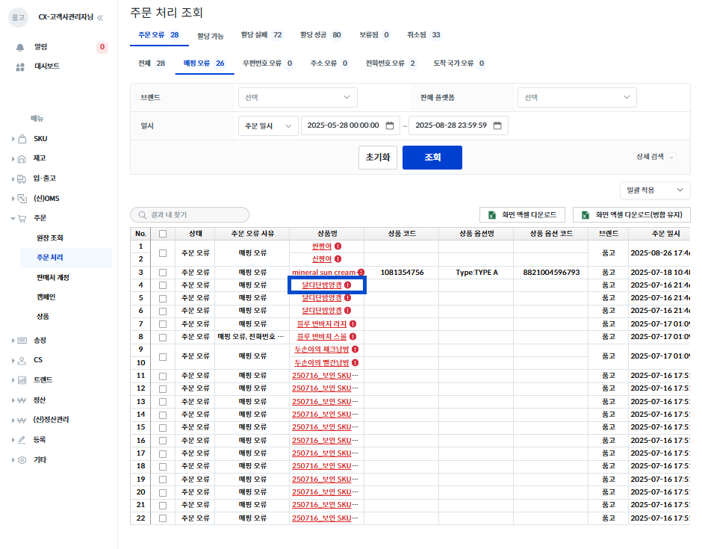Expand the 일괄 적용 dropdown
702x549 pixels.
tap(654, 190)
